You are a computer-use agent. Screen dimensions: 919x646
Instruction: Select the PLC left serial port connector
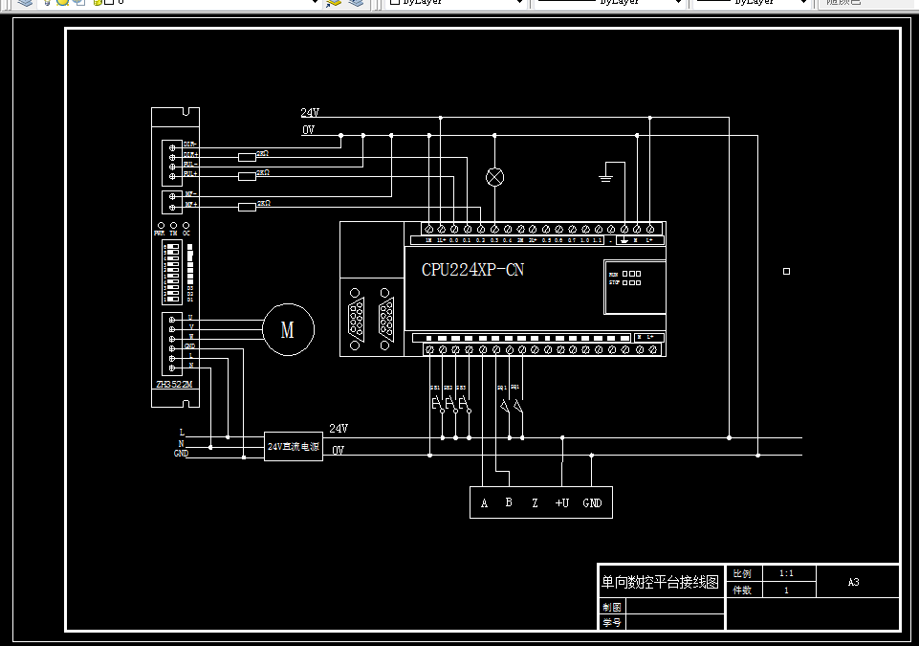pyautogui.click(x=355, y=320)
